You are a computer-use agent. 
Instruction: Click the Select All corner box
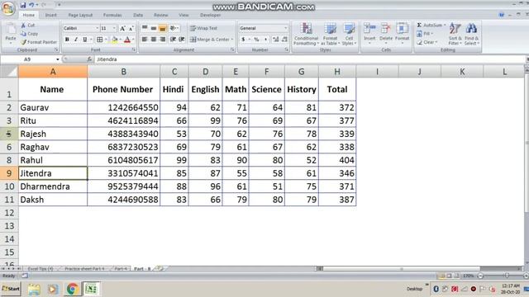tap(9, 72)
